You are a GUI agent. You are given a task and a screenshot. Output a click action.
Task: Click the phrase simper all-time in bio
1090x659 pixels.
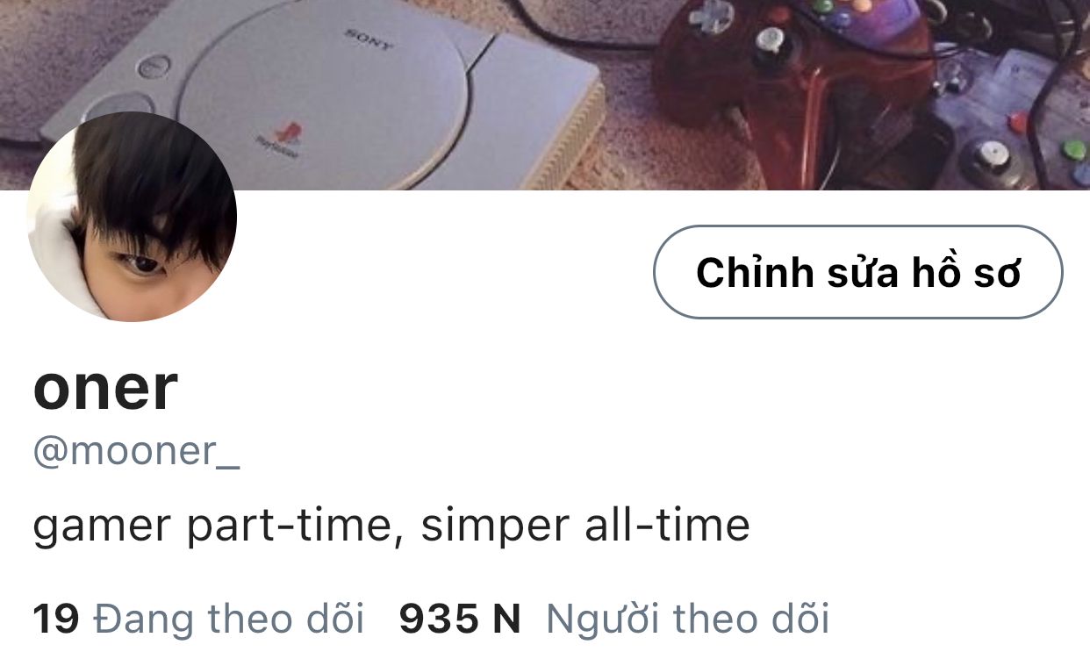[x=585, y=526]
